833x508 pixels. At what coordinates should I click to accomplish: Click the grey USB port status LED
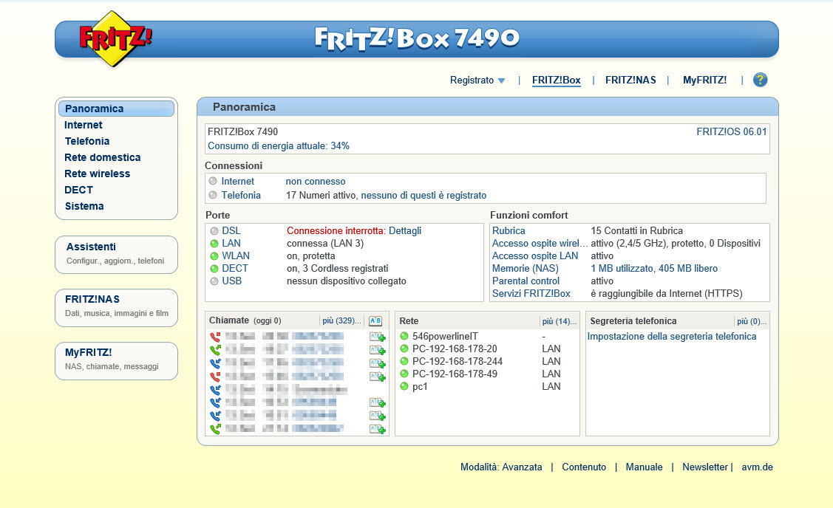click(x=214, y=281)
